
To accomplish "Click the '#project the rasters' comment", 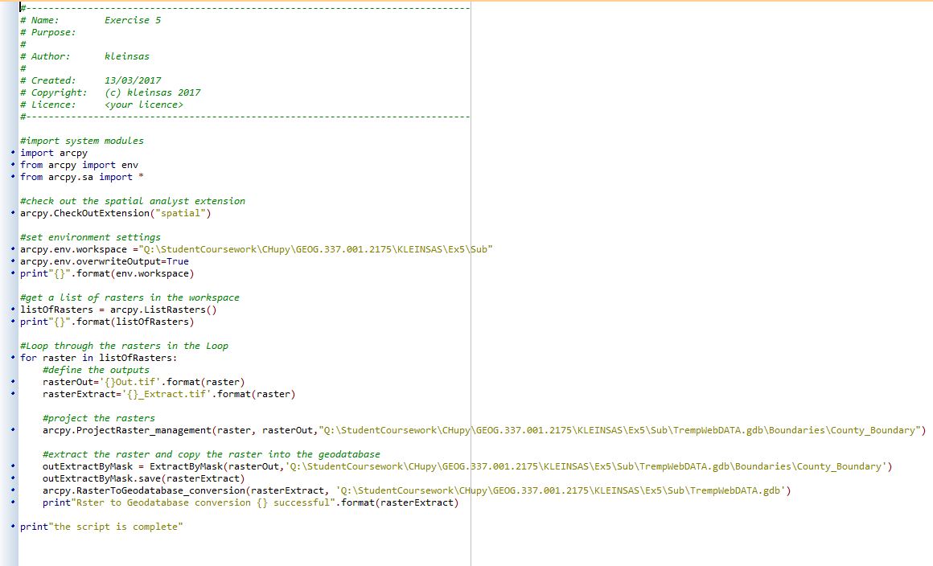I will (x=99, y=418).
